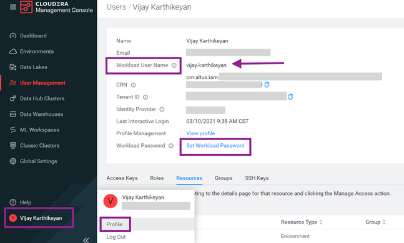This screenshot has height=243, width=404.
Task: Click the Data Warehouses icon
Action: point(13,114)
